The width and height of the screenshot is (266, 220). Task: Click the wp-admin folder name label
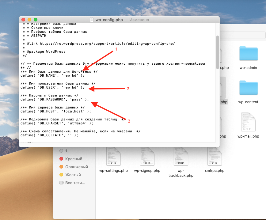tap(248, 68)
